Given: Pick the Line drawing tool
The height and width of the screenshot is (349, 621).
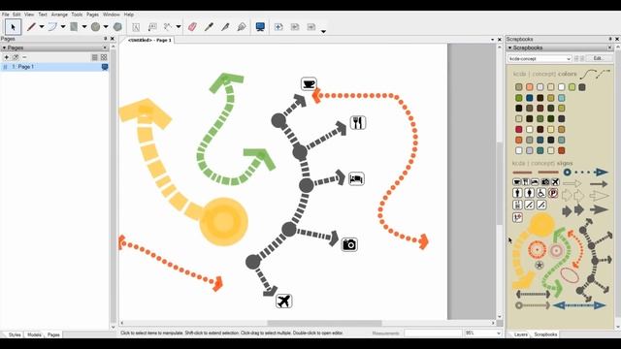Looking at the screenshot, I should 31,27.
